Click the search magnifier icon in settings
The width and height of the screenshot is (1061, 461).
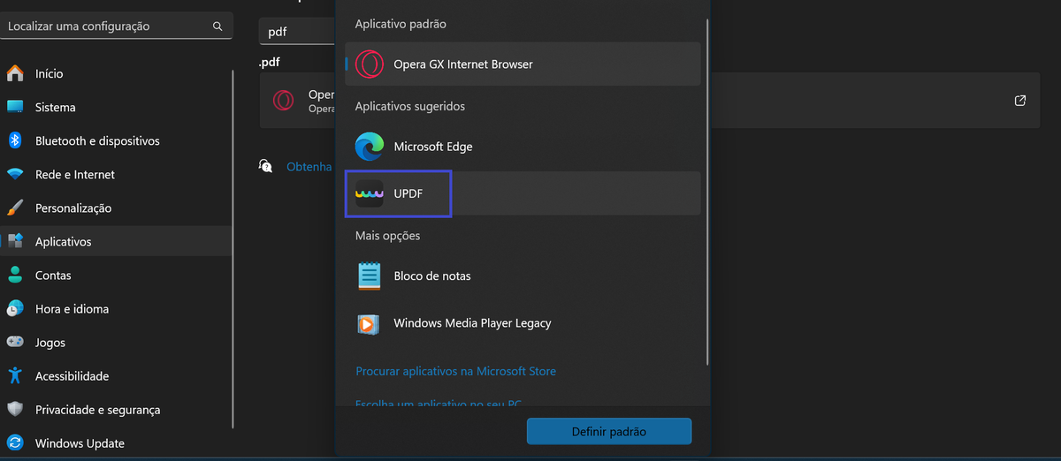coord(218,26)
